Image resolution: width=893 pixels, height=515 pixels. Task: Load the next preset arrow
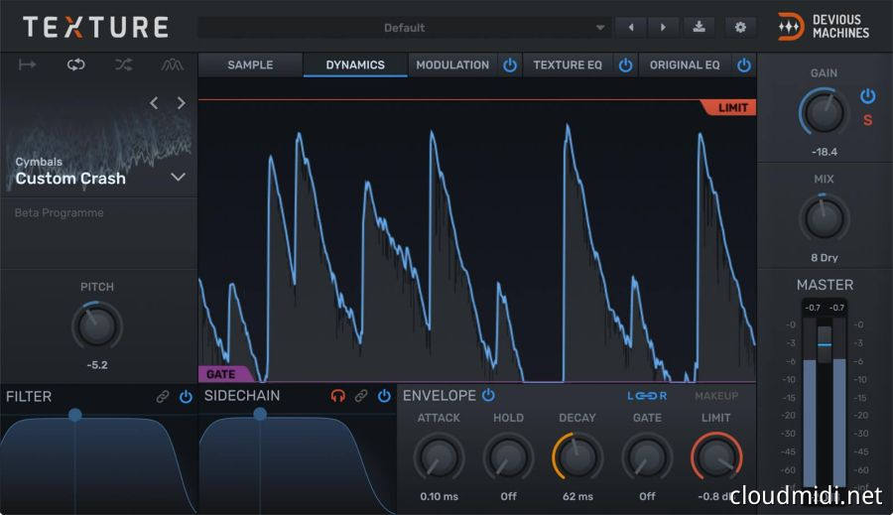tap(663, 28)
